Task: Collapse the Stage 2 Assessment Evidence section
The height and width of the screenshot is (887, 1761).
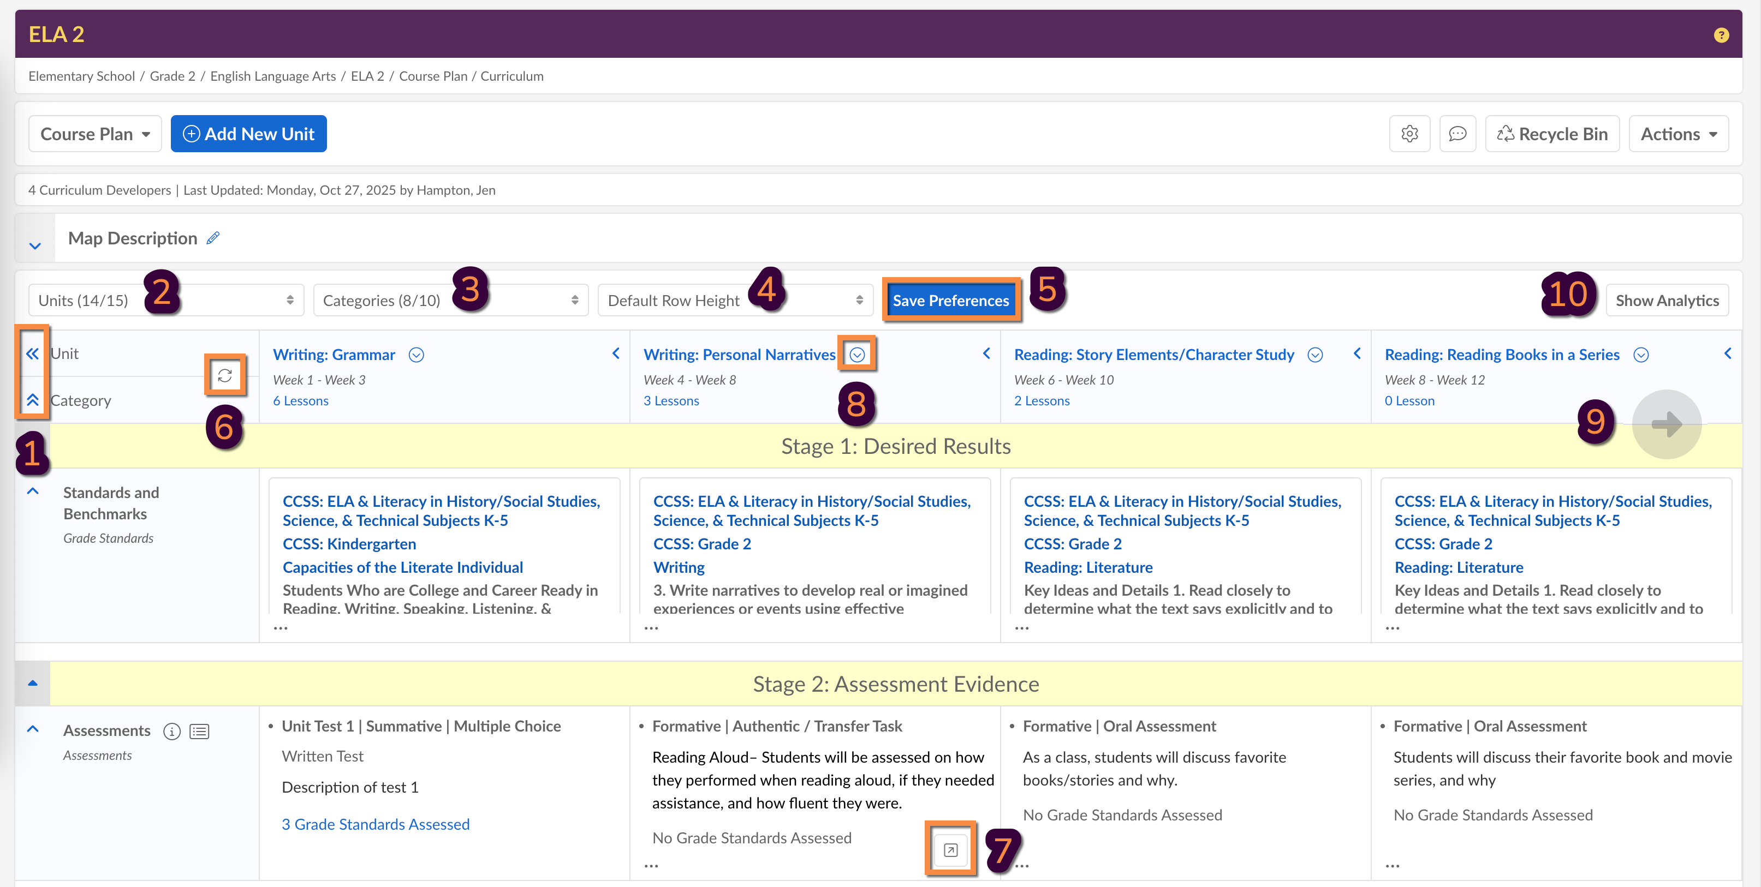Action: (x=32, y=684)
